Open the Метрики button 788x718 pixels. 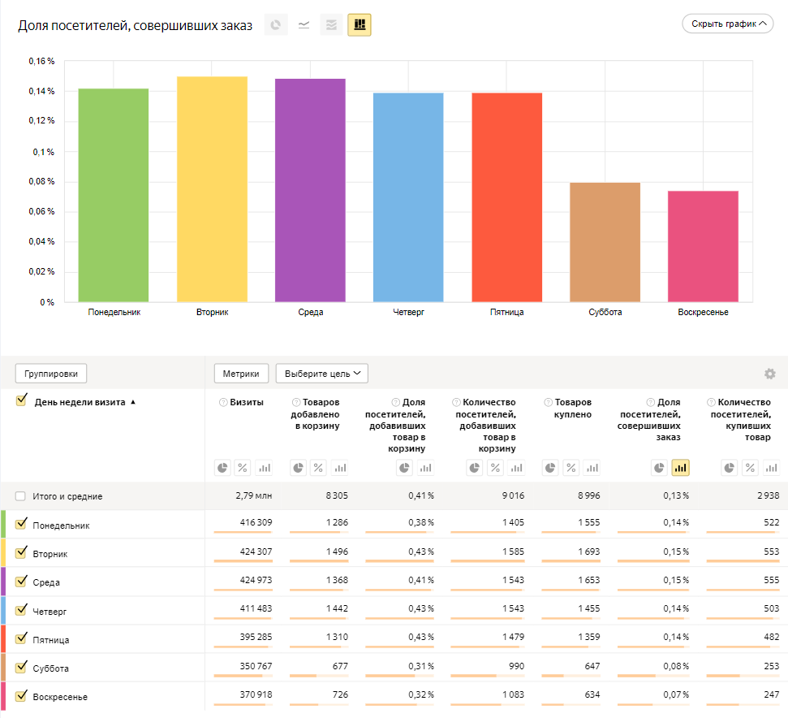[241, 374]
